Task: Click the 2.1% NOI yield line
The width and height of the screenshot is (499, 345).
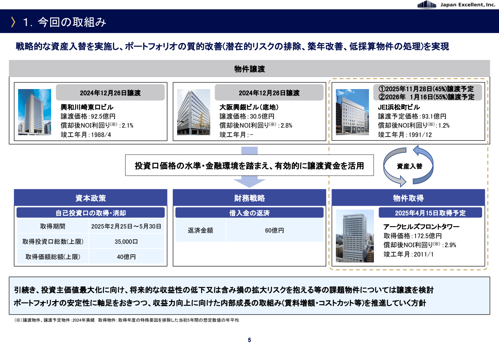Action: pyautogui.click(x=97, y=125)
